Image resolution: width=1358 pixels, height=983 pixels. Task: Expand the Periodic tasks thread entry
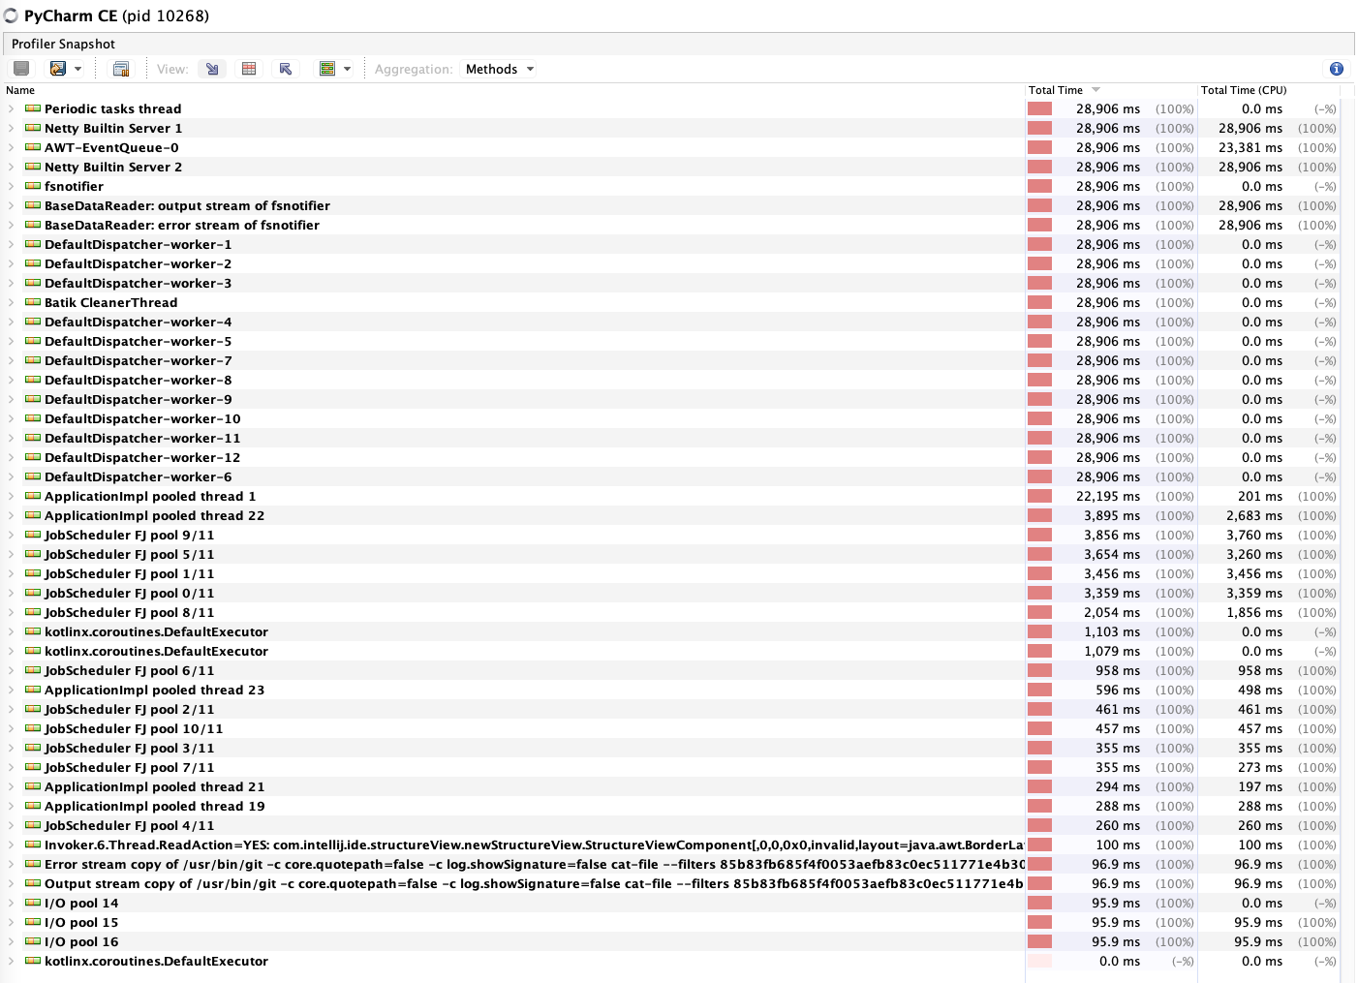10,108
